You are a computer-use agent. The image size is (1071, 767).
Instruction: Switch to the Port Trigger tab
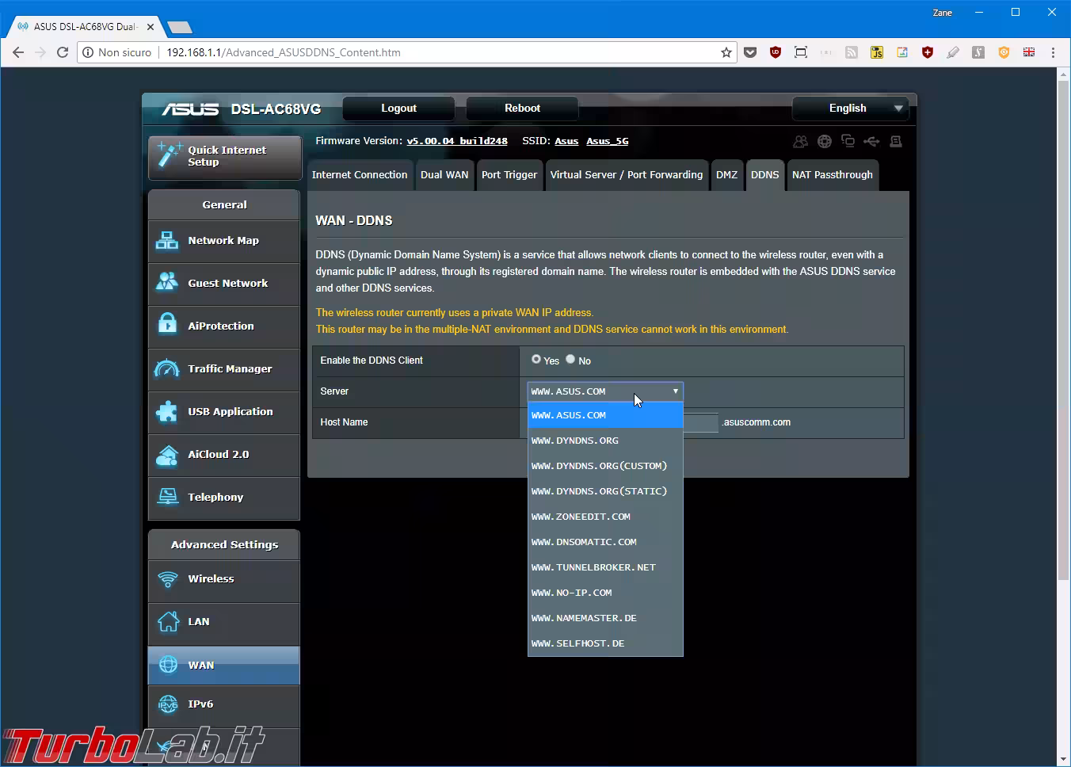point(509,175)
